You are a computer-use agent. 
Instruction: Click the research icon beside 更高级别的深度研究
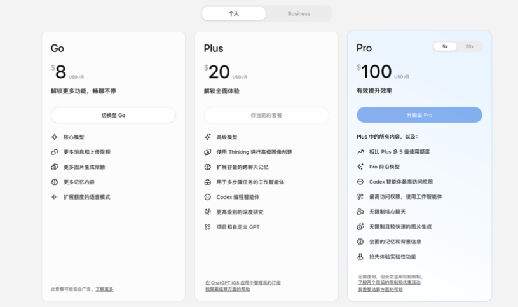point(207,212)
